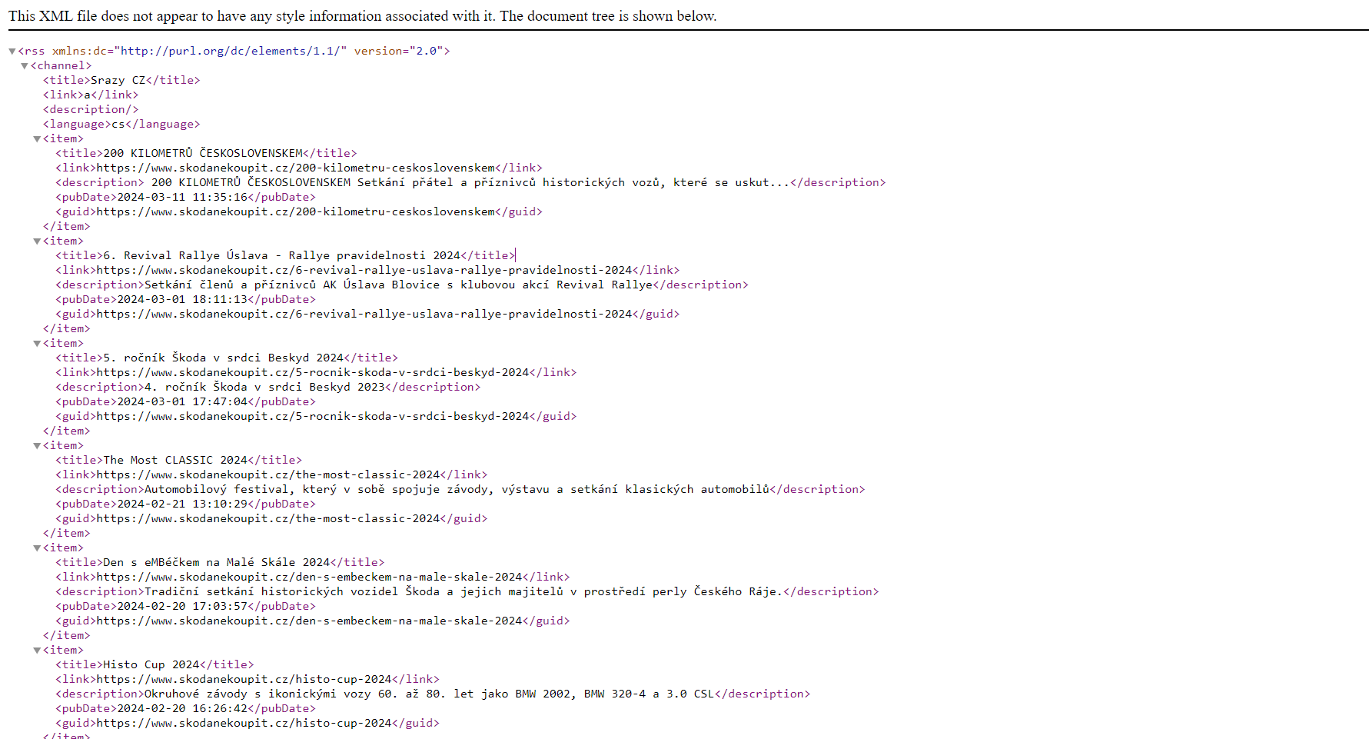Click guid line for the-most-classic-2024
Viewport: 1369px width, 739px height.
click(271, 518)
